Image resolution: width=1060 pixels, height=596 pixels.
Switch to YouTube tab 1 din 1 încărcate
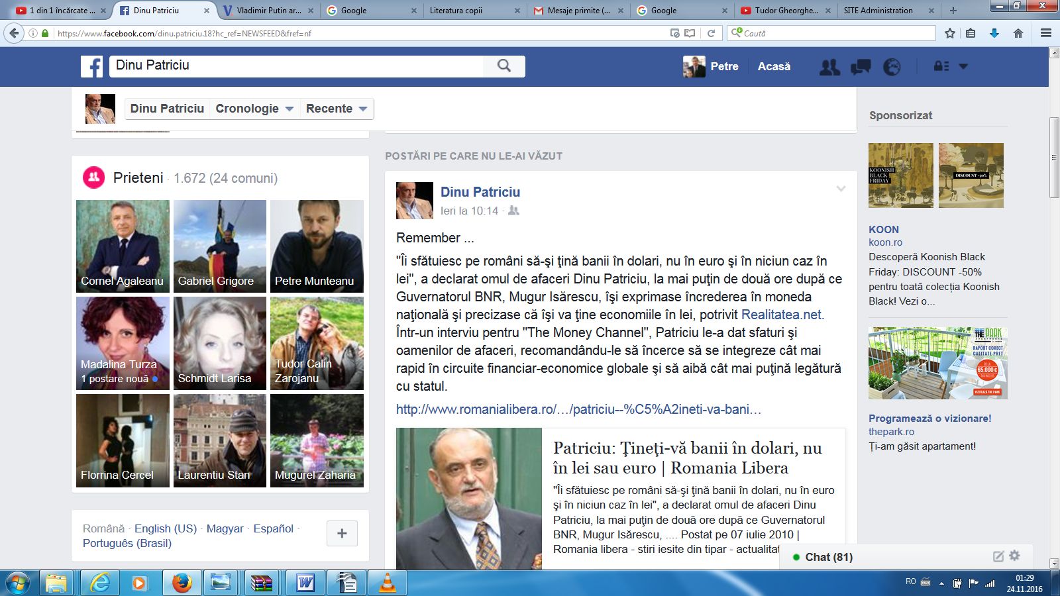(61, 10)
